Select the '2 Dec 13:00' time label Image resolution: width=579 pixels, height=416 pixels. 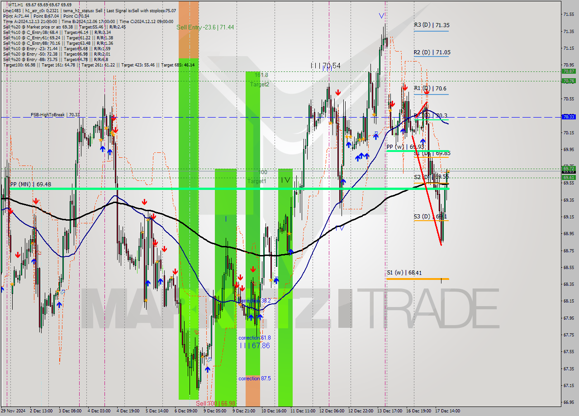[x=42, y=411]
